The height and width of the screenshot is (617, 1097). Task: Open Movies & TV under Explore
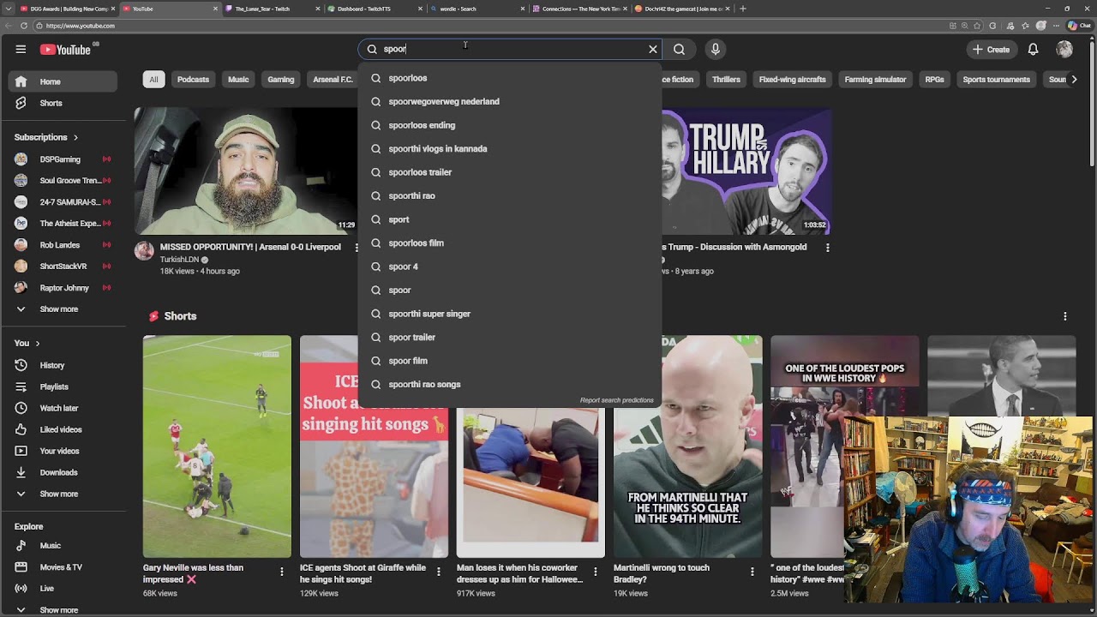click(63, 567)
